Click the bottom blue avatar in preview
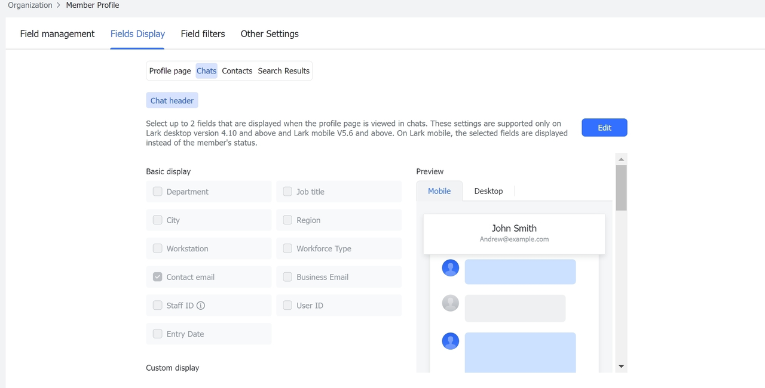The width and height of the screenshot is (765, 388). click(450, 341)
